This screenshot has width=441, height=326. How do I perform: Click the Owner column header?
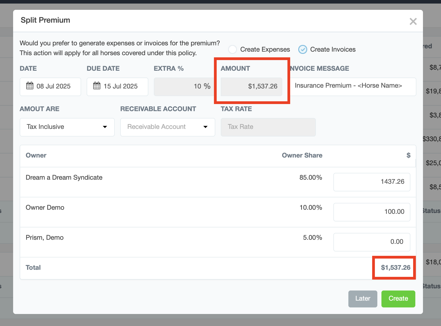click(36, 155)
